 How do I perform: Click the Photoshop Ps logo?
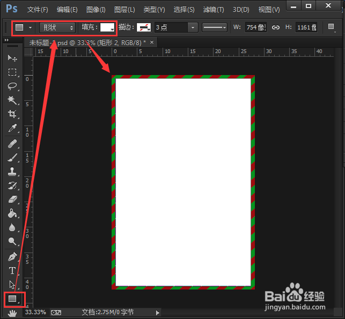(x=11, y=9)
